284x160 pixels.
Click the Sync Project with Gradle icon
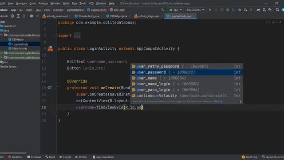[x=258, y=10]
